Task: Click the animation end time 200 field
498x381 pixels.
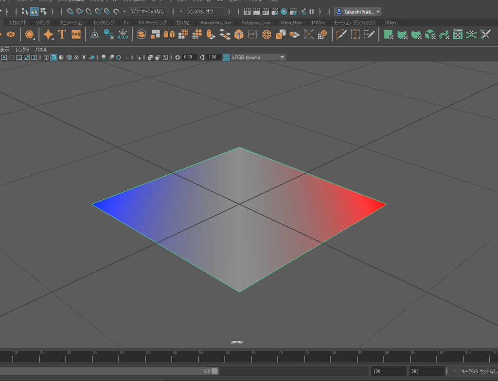Action: pyautogui.click(x=427, y=371)
